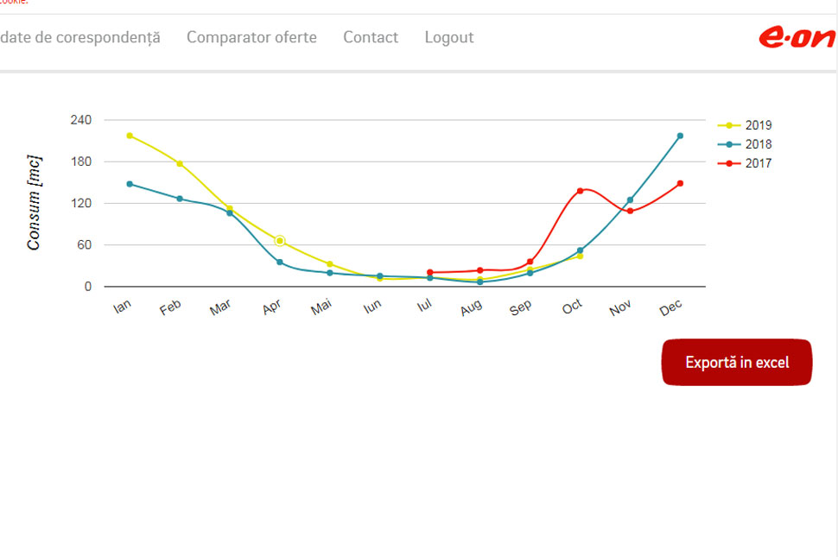The width and height of the screenshot is (838, 557).
Task: Click the 2018 January data point
Action: click(130, 184)
